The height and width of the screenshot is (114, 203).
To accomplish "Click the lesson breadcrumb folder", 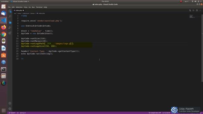I will pos(32,13).
